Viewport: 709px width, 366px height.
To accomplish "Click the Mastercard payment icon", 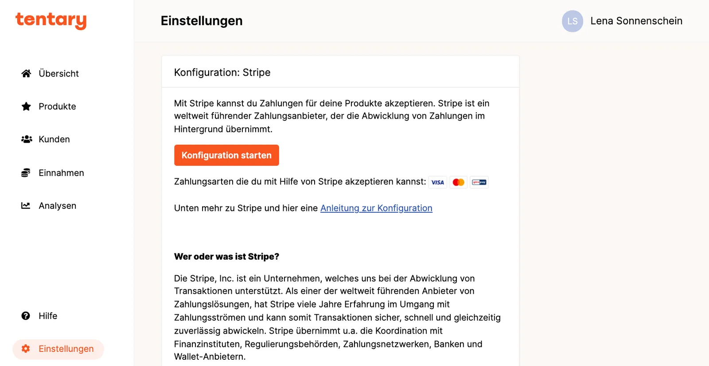I will 459,182.
